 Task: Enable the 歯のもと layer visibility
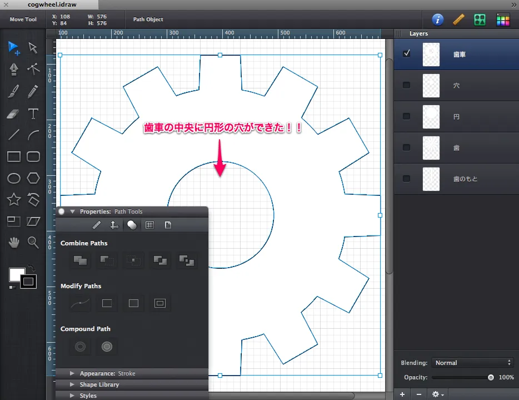pyautogui.click(x=407, y=179)
